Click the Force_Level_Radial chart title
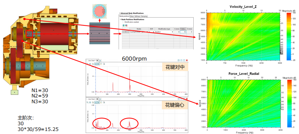The height and width of the screenshot is (134, 299). tap(244, 73)
